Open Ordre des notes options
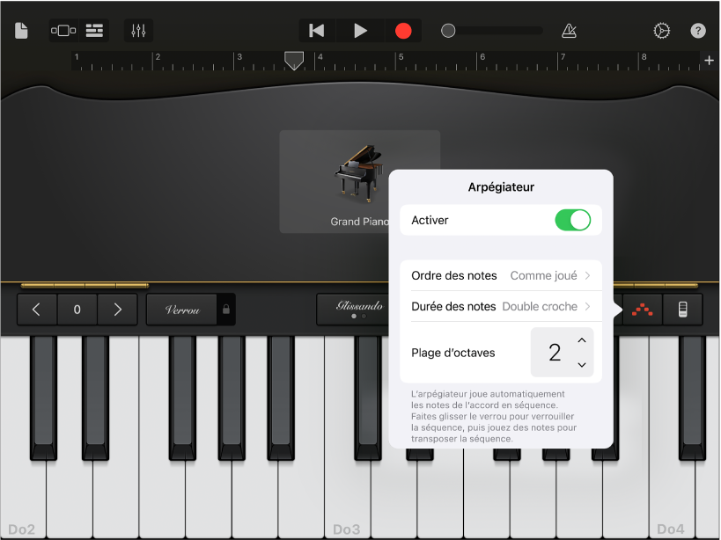The width and height of the screenshot is (721, 540). click(x=501, y=275)
